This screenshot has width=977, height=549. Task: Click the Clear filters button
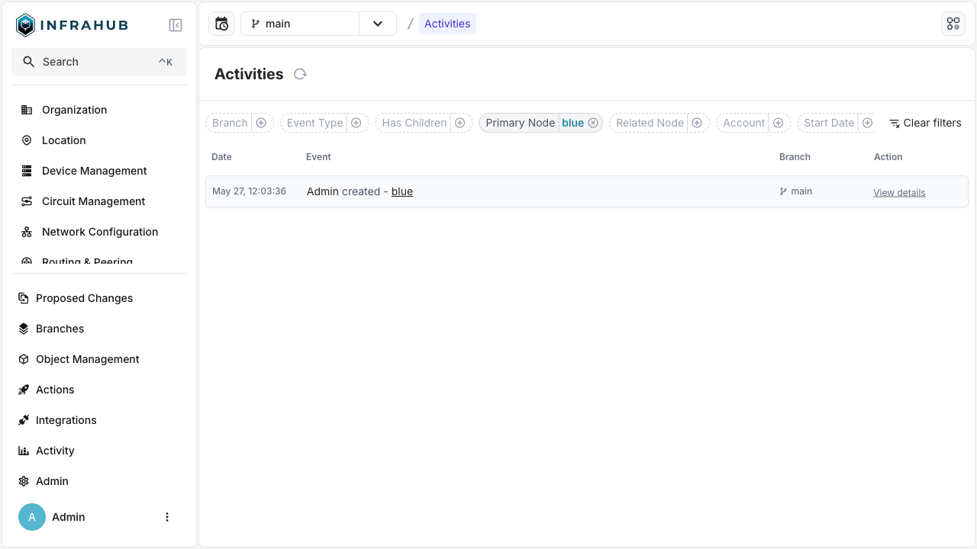click(x=925, y=122)
